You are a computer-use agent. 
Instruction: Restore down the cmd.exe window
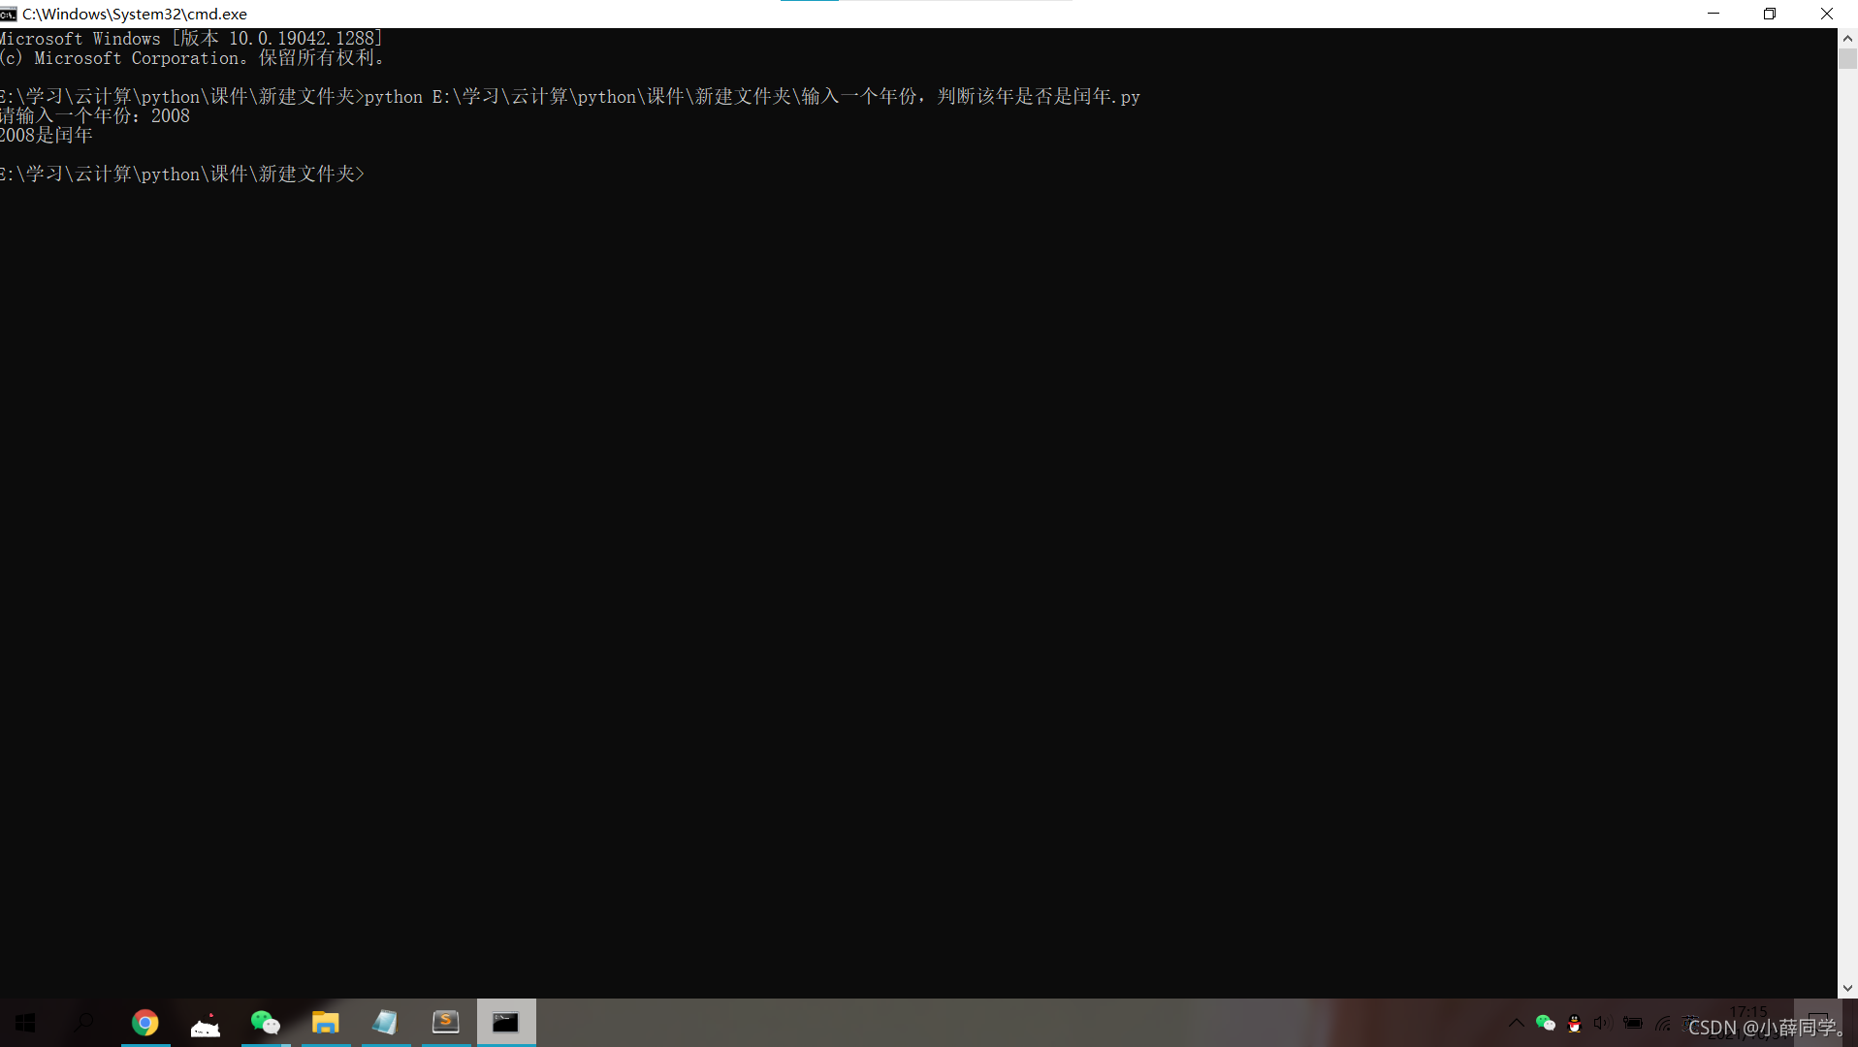pyautogui.click(x=1770, y=14)
